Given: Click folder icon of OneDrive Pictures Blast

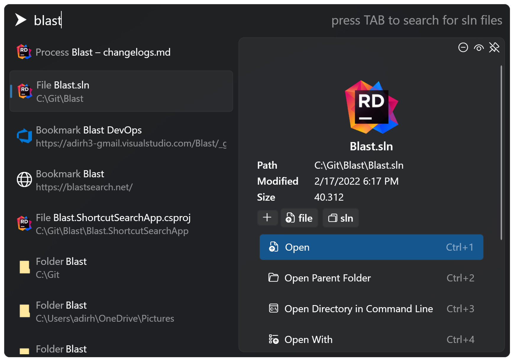Looking at the screenshot, I should [25, 311].
